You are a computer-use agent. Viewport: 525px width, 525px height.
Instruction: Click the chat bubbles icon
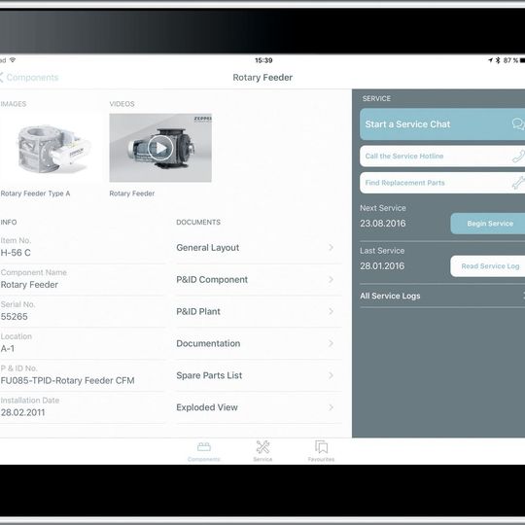tap(518, 124)
